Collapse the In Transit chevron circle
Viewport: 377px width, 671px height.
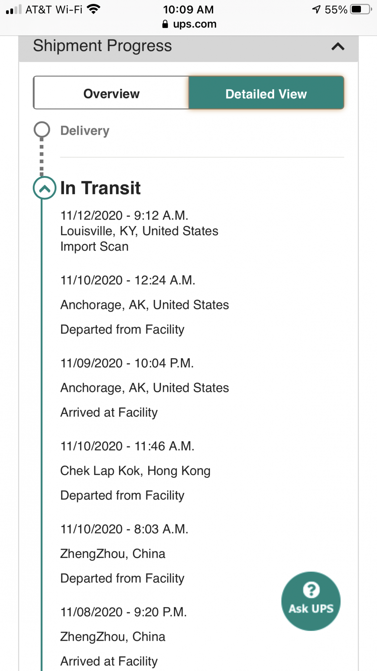click(x=45, y=188)
